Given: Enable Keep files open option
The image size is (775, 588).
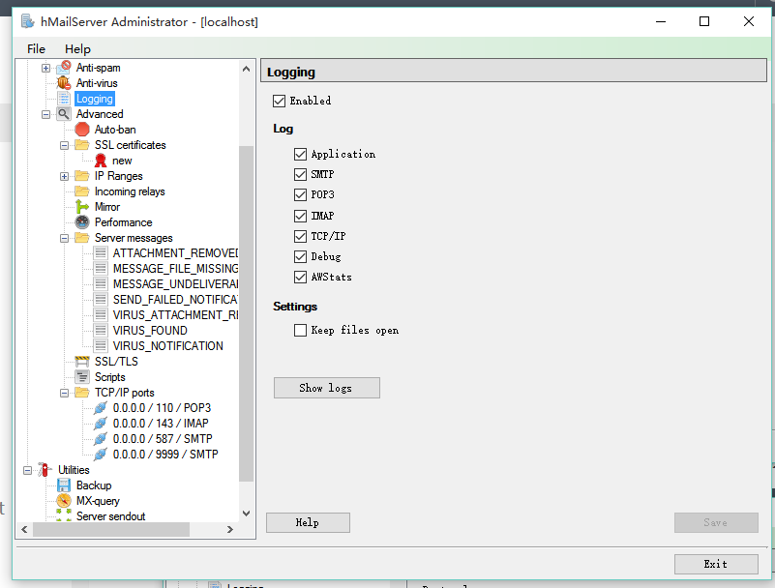Looking at the screenshot, I should tap(300, 330).
